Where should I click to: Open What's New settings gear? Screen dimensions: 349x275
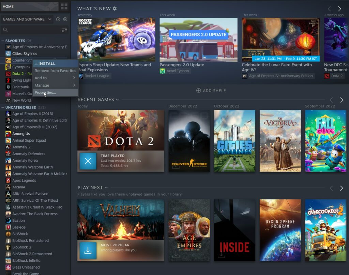(x=115, y=9)
